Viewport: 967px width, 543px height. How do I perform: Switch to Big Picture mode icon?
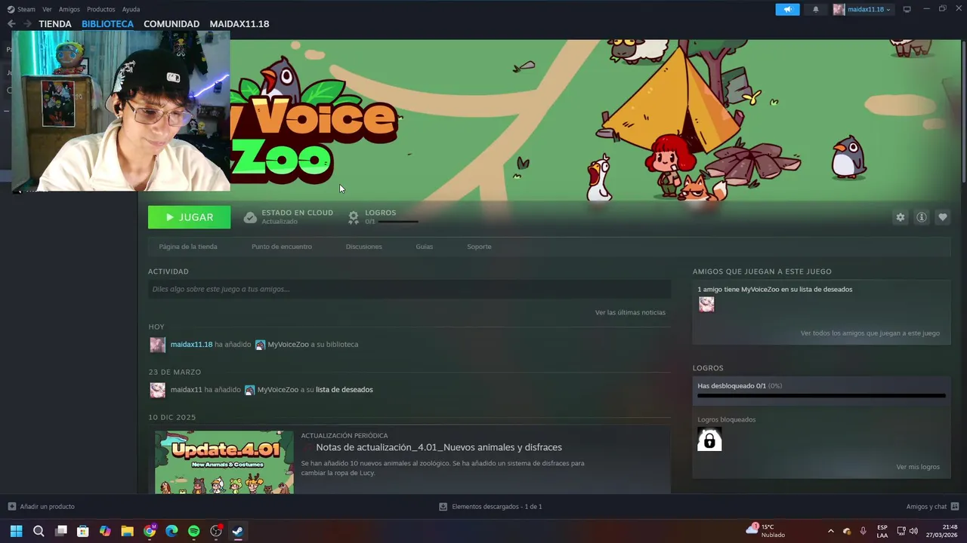pyautogui.click(x=907, y=9)
